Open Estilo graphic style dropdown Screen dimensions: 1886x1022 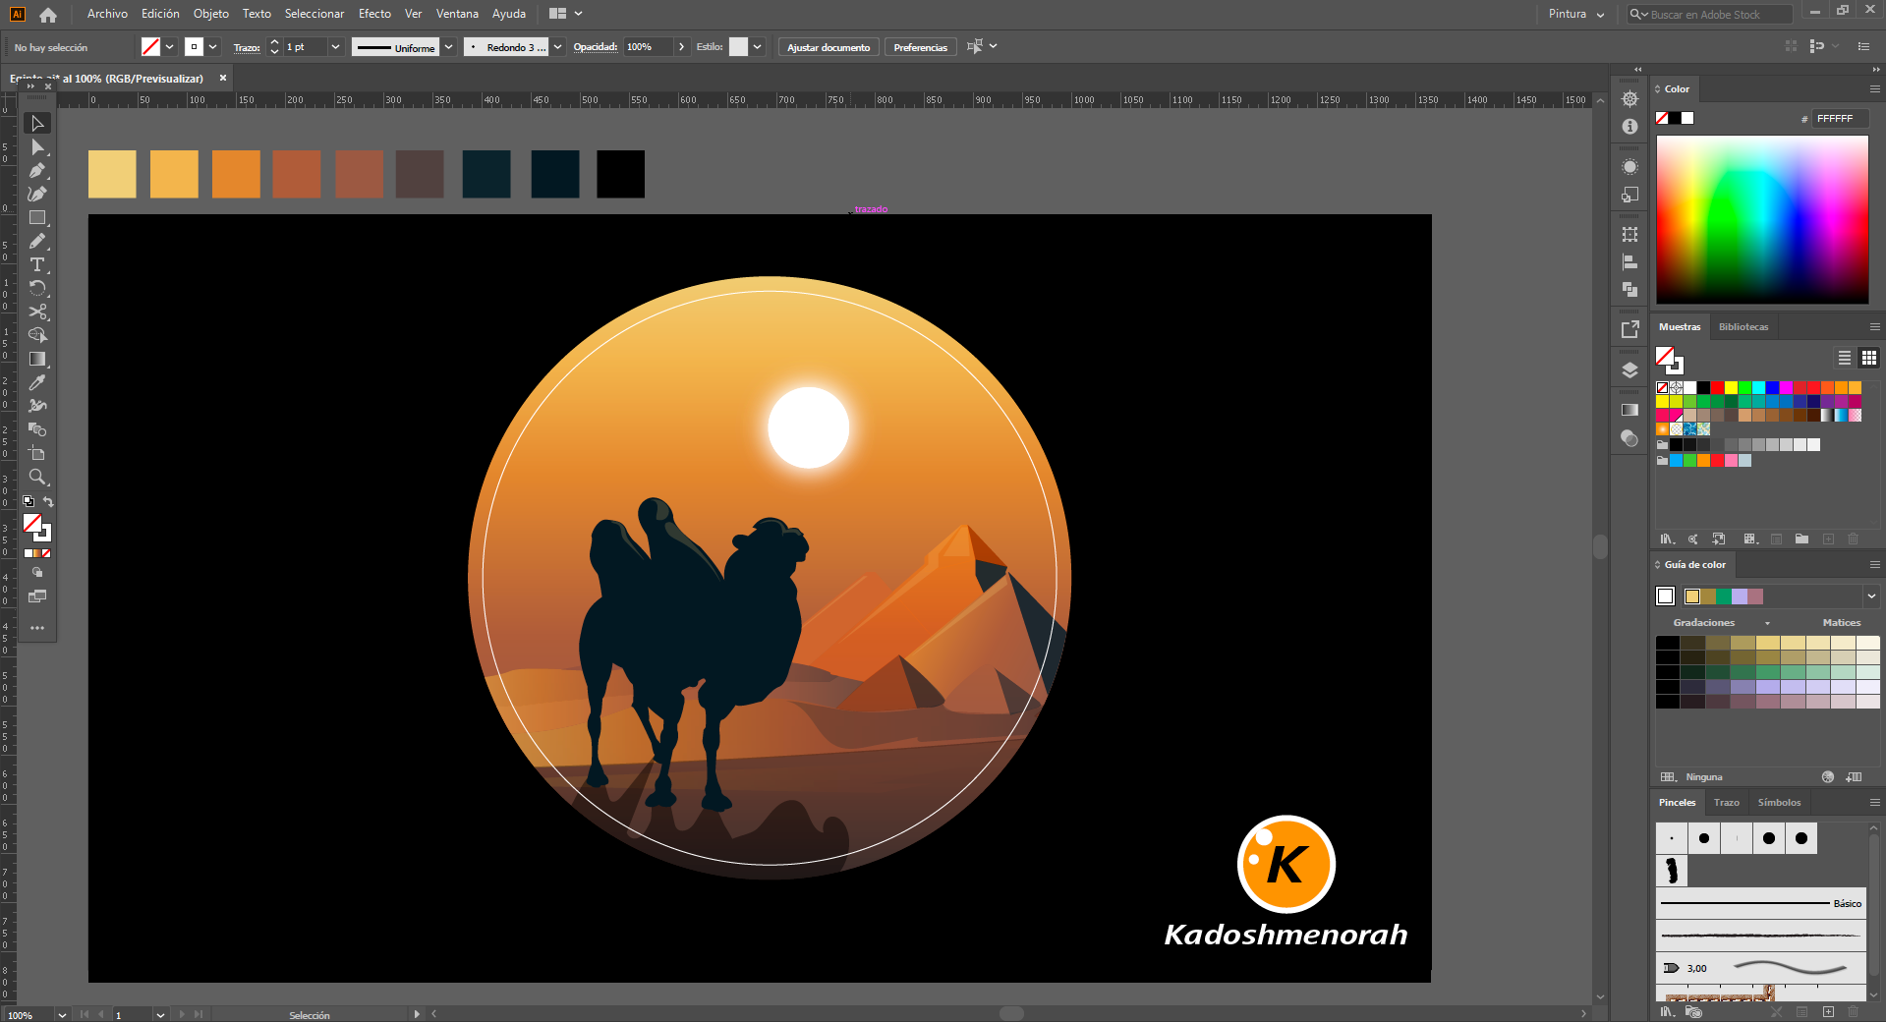click(x=758, y=47)
